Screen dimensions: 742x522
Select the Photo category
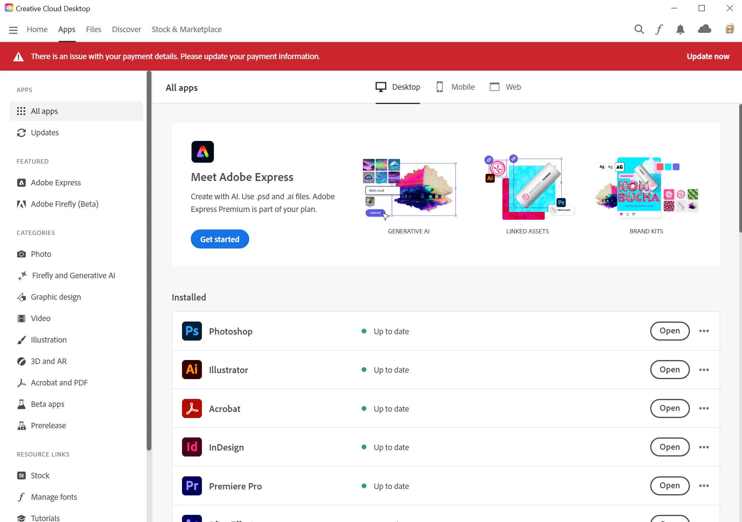76,254
